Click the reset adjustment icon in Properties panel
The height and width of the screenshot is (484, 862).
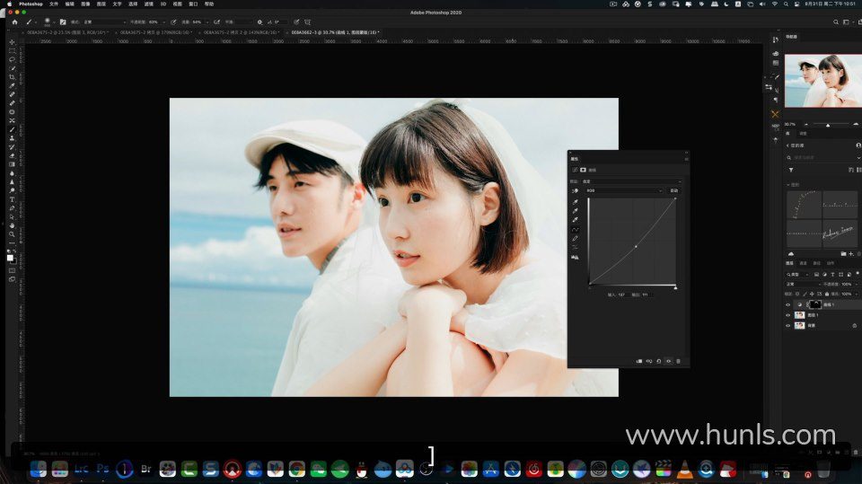click(x=659, y=361)
